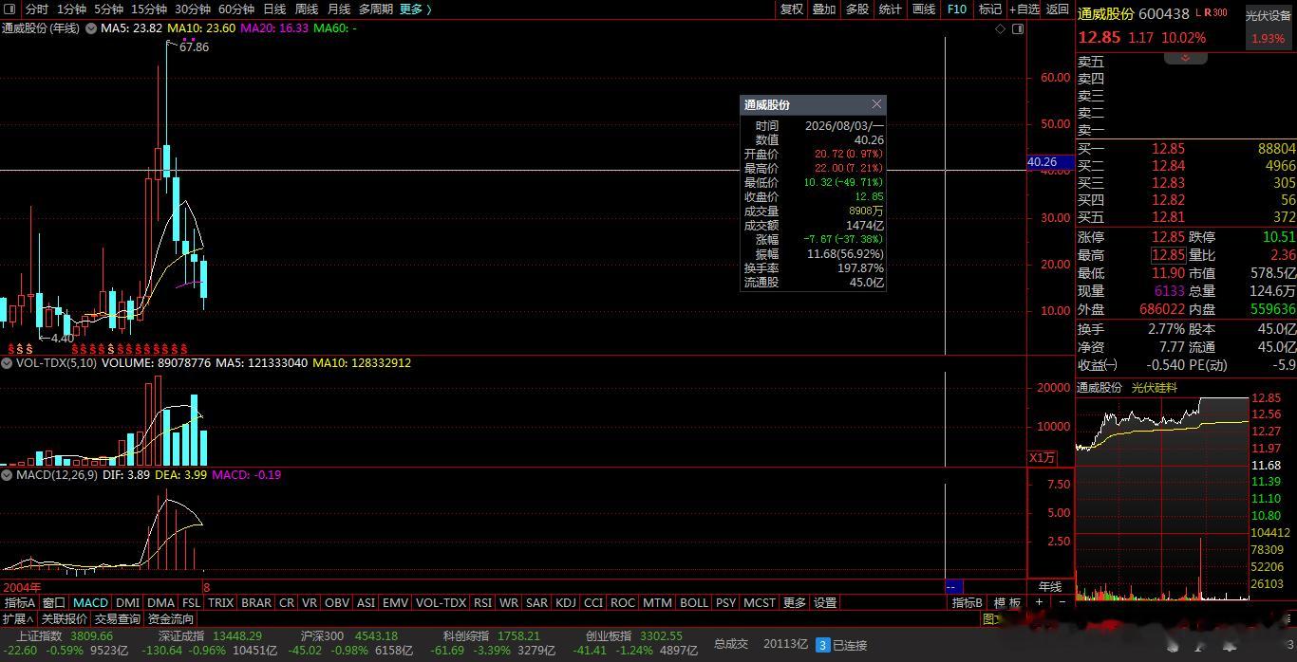The height and width of the screenshot is (662, 1297).
Task: Switch to 周线 weekly chart
Action: click(x=306, y=9)
